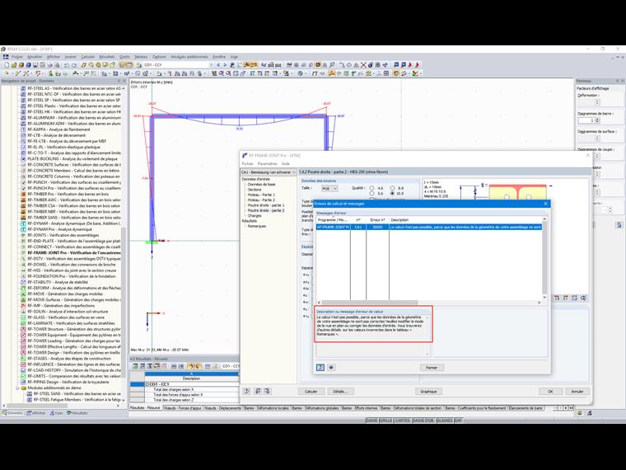Open the Calculer menu in the main menu bar
The image size is (626, 470).
tap(88, 57)
